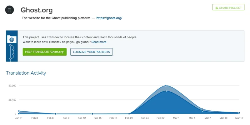Click the chart data point near Feb 6
Viewport: 250px width, 125px height.
pos(56,114)
